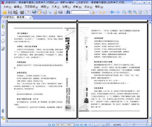This screenshot has height=127, width=152.
Task: Go to the next page button
Action: [x=77, y=125]
